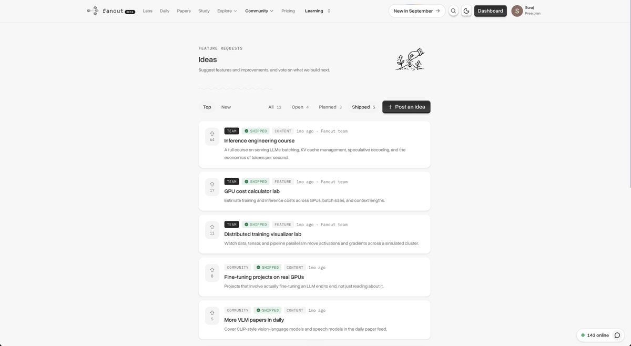Open the search magnifier icon
Viewport: 631px width, 346px height.
(453, 11)
